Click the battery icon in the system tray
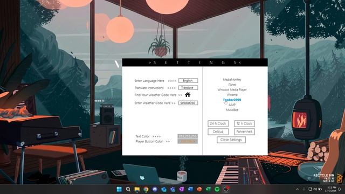Image resolution: width=345 pixels, height=194 pixels. pyautogui.click(x=320, y=189)
